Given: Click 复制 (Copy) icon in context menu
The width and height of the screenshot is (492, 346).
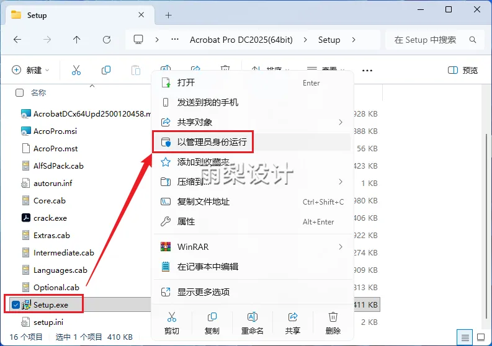Looking at the screenshot, I should pos(212,317).
